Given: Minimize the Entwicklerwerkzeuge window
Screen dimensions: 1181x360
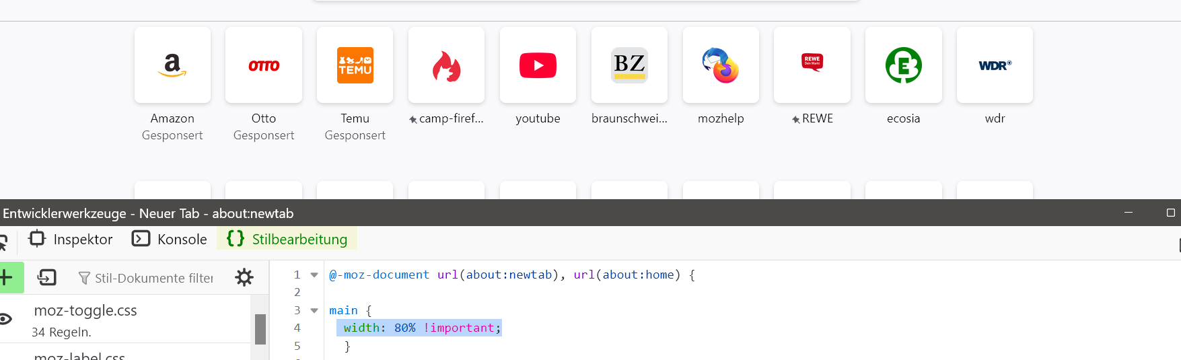Looking at the screenshot, I should (x=1129, y=213).
